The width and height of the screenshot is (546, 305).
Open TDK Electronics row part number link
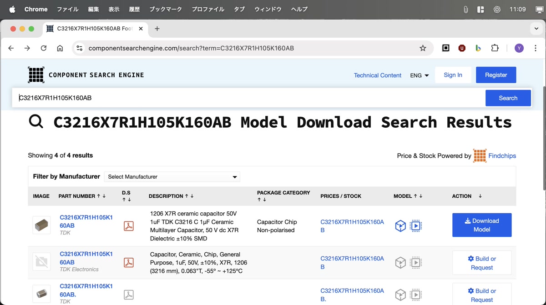(86, 258)
